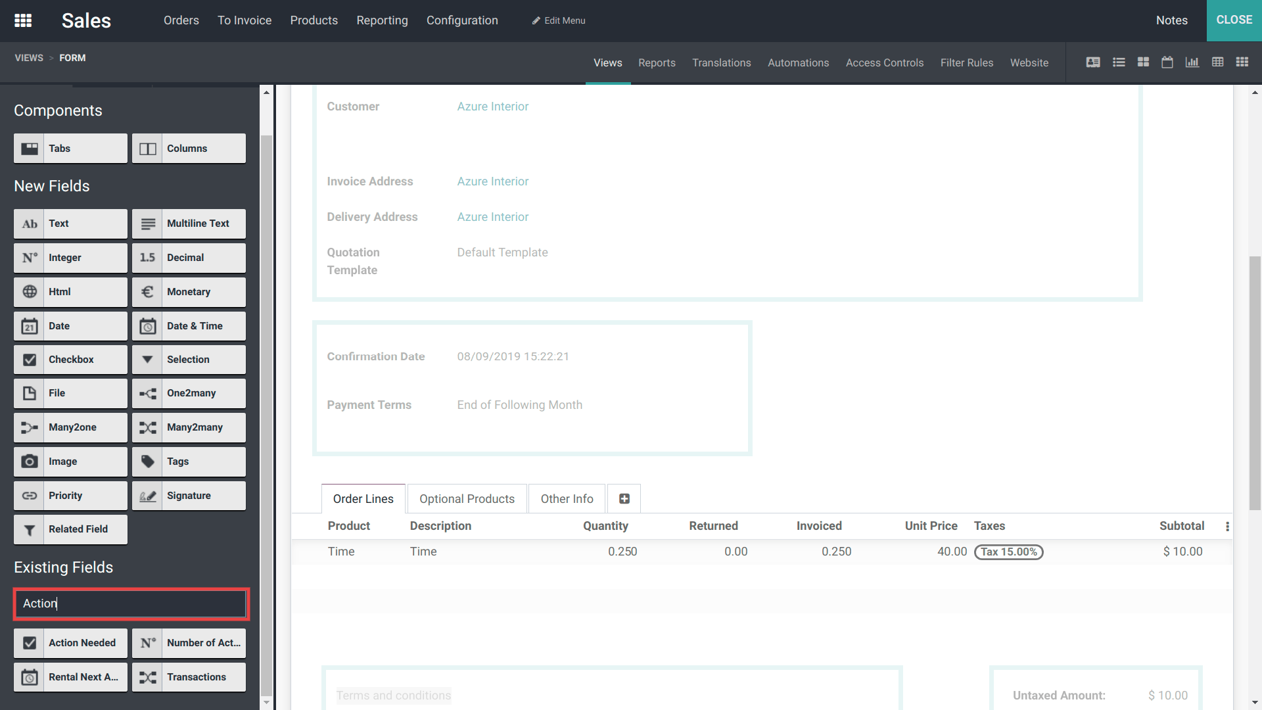Open the To Invoice menu
This screenshot has width=1262, height=710.
point(245,20)
